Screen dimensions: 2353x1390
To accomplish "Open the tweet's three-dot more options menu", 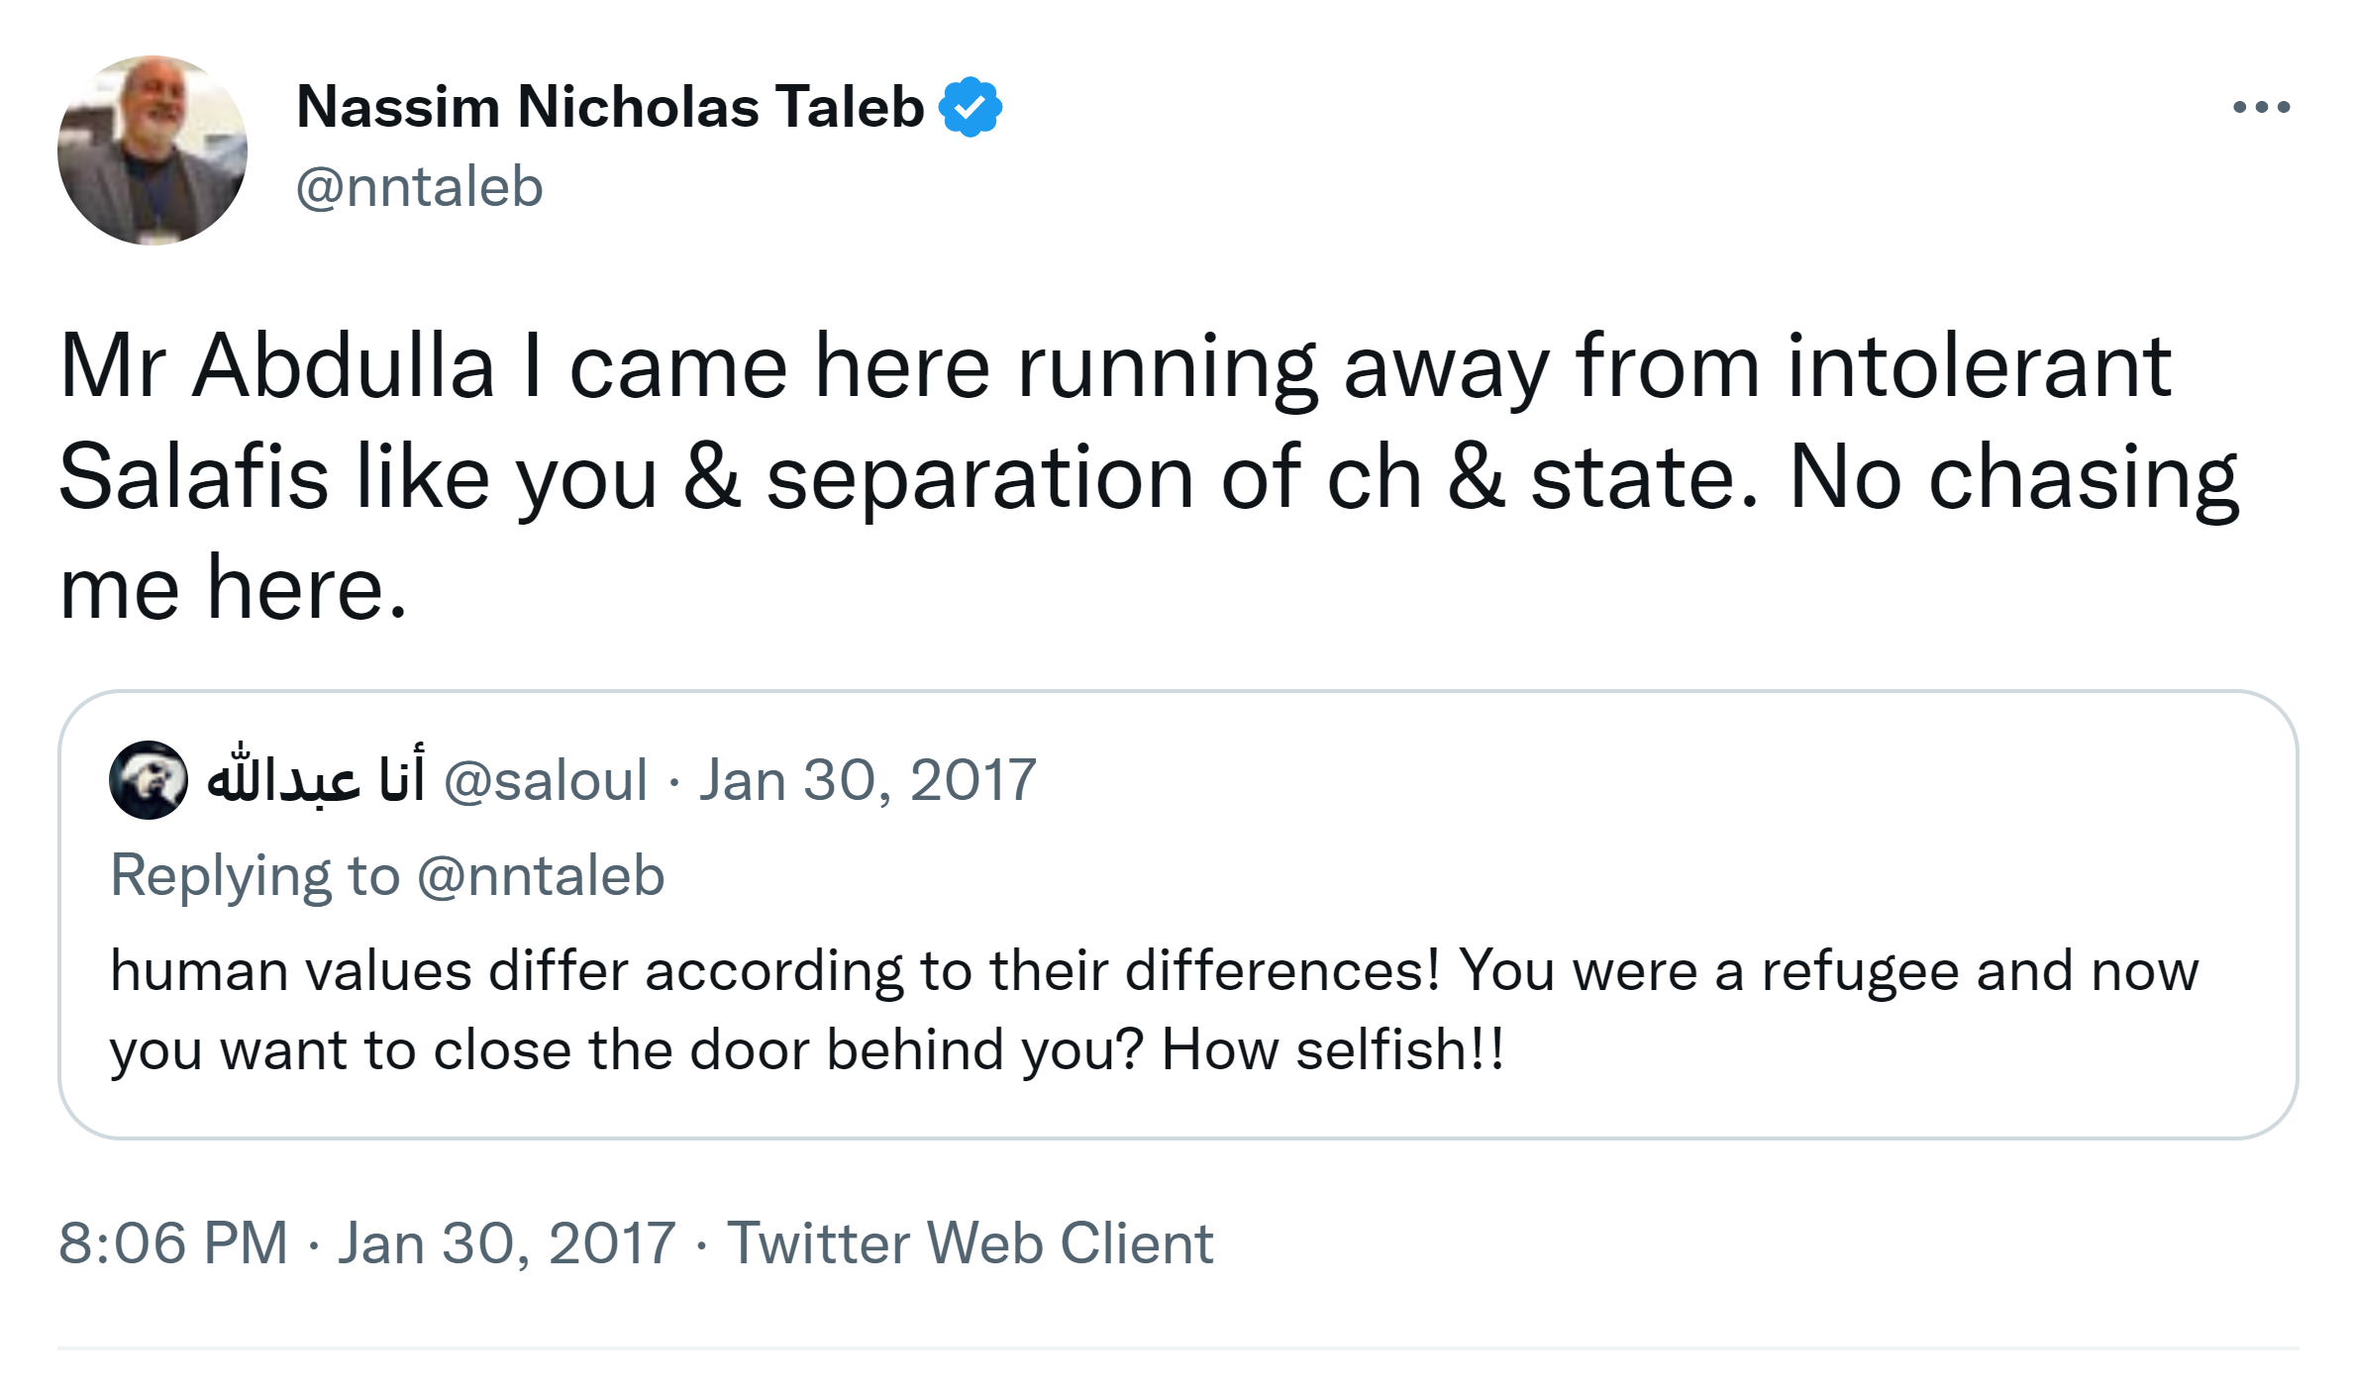I will [x=2261, y=107].
